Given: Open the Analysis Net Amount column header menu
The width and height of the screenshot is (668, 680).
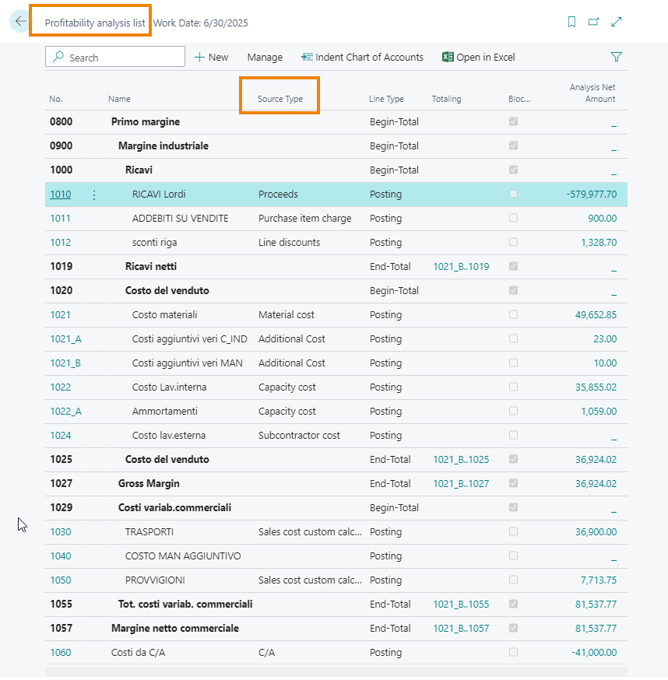Looking at the screenshot, I should [592, 93].
